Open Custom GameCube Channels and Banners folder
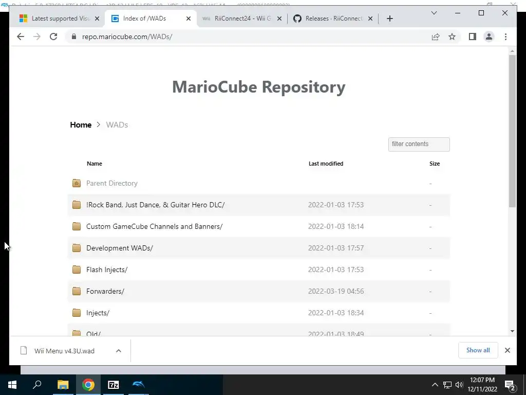This screenshot has width=526, height=395. tap(154, 226)
